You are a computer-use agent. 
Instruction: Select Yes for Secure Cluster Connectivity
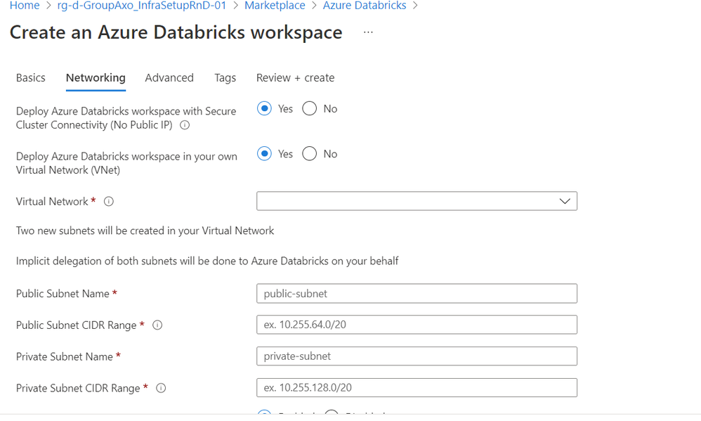click(x=264, y=109)
